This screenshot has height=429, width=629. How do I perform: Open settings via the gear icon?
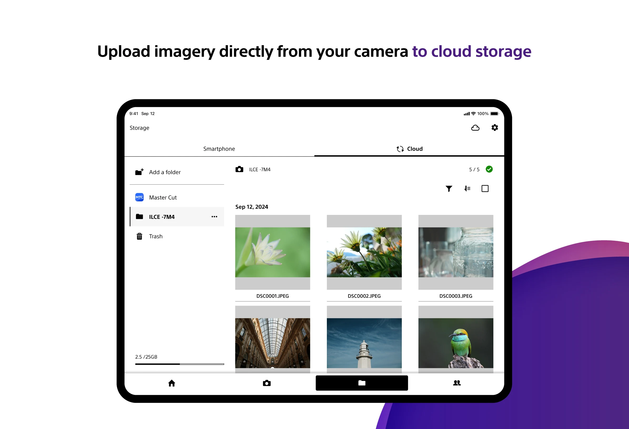click(x=494, y=128)
